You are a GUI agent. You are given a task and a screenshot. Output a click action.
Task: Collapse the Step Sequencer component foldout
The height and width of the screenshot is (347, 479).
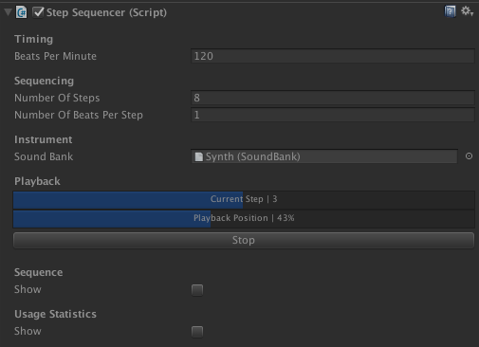point(8,12)
